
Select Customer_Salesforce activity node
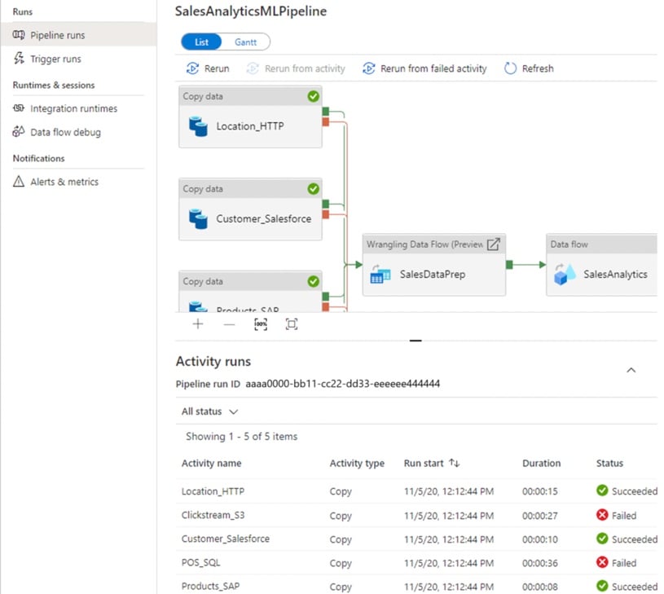[x=250, y=209]
